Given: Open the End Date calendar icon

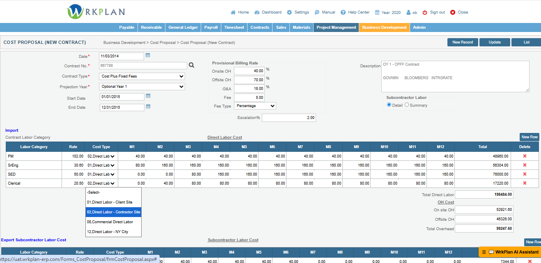Looking at the screenshot, I should (x=148, y=107).
